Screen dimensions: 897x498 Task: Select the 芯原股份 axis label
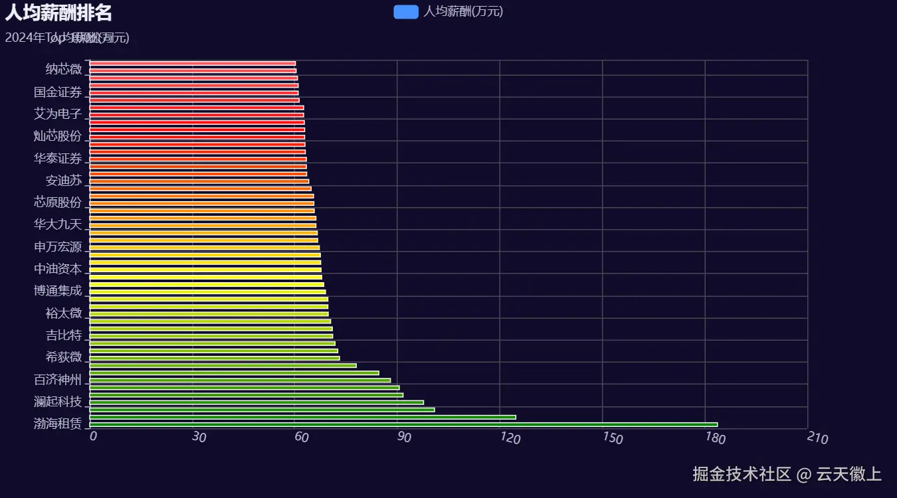[58, 203]
